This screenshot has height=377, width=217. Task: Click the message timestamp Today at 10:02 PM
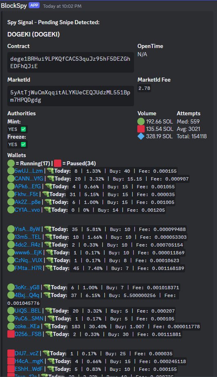tap(62, 6)
